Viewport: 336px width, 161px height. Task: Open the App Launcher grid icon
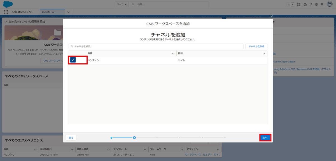[6, 12]
